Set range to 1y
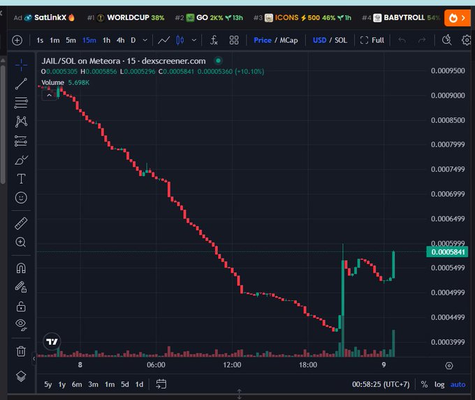475x400 pixels. [62, 385]
